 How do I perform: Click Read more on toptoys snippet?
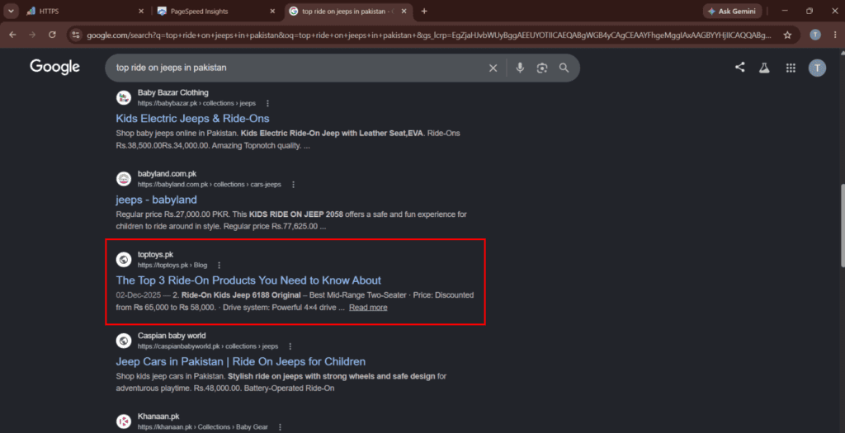pos(368,308)
